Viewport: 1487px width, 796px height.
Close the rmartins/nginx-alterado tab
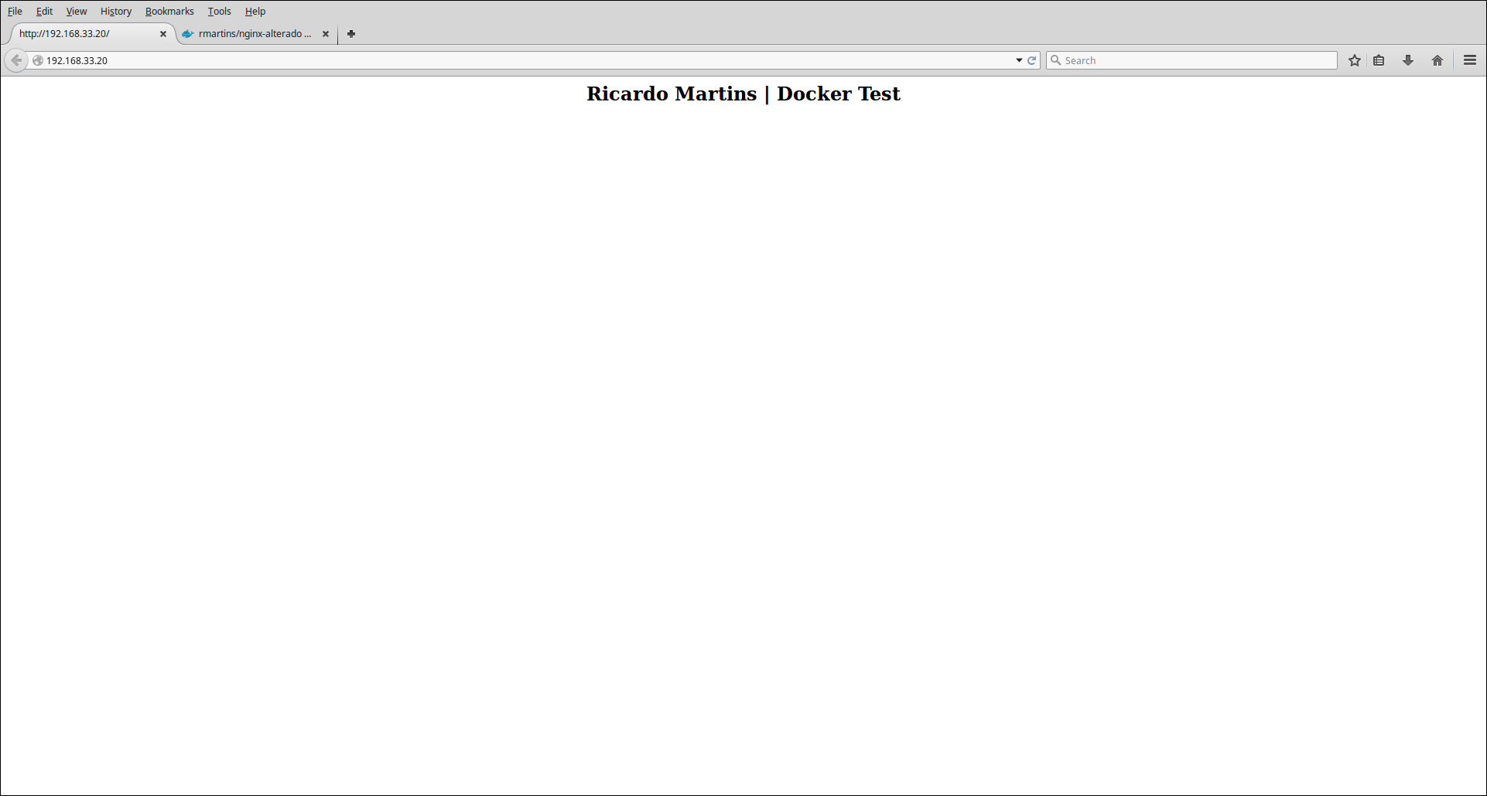click(326, 34)
